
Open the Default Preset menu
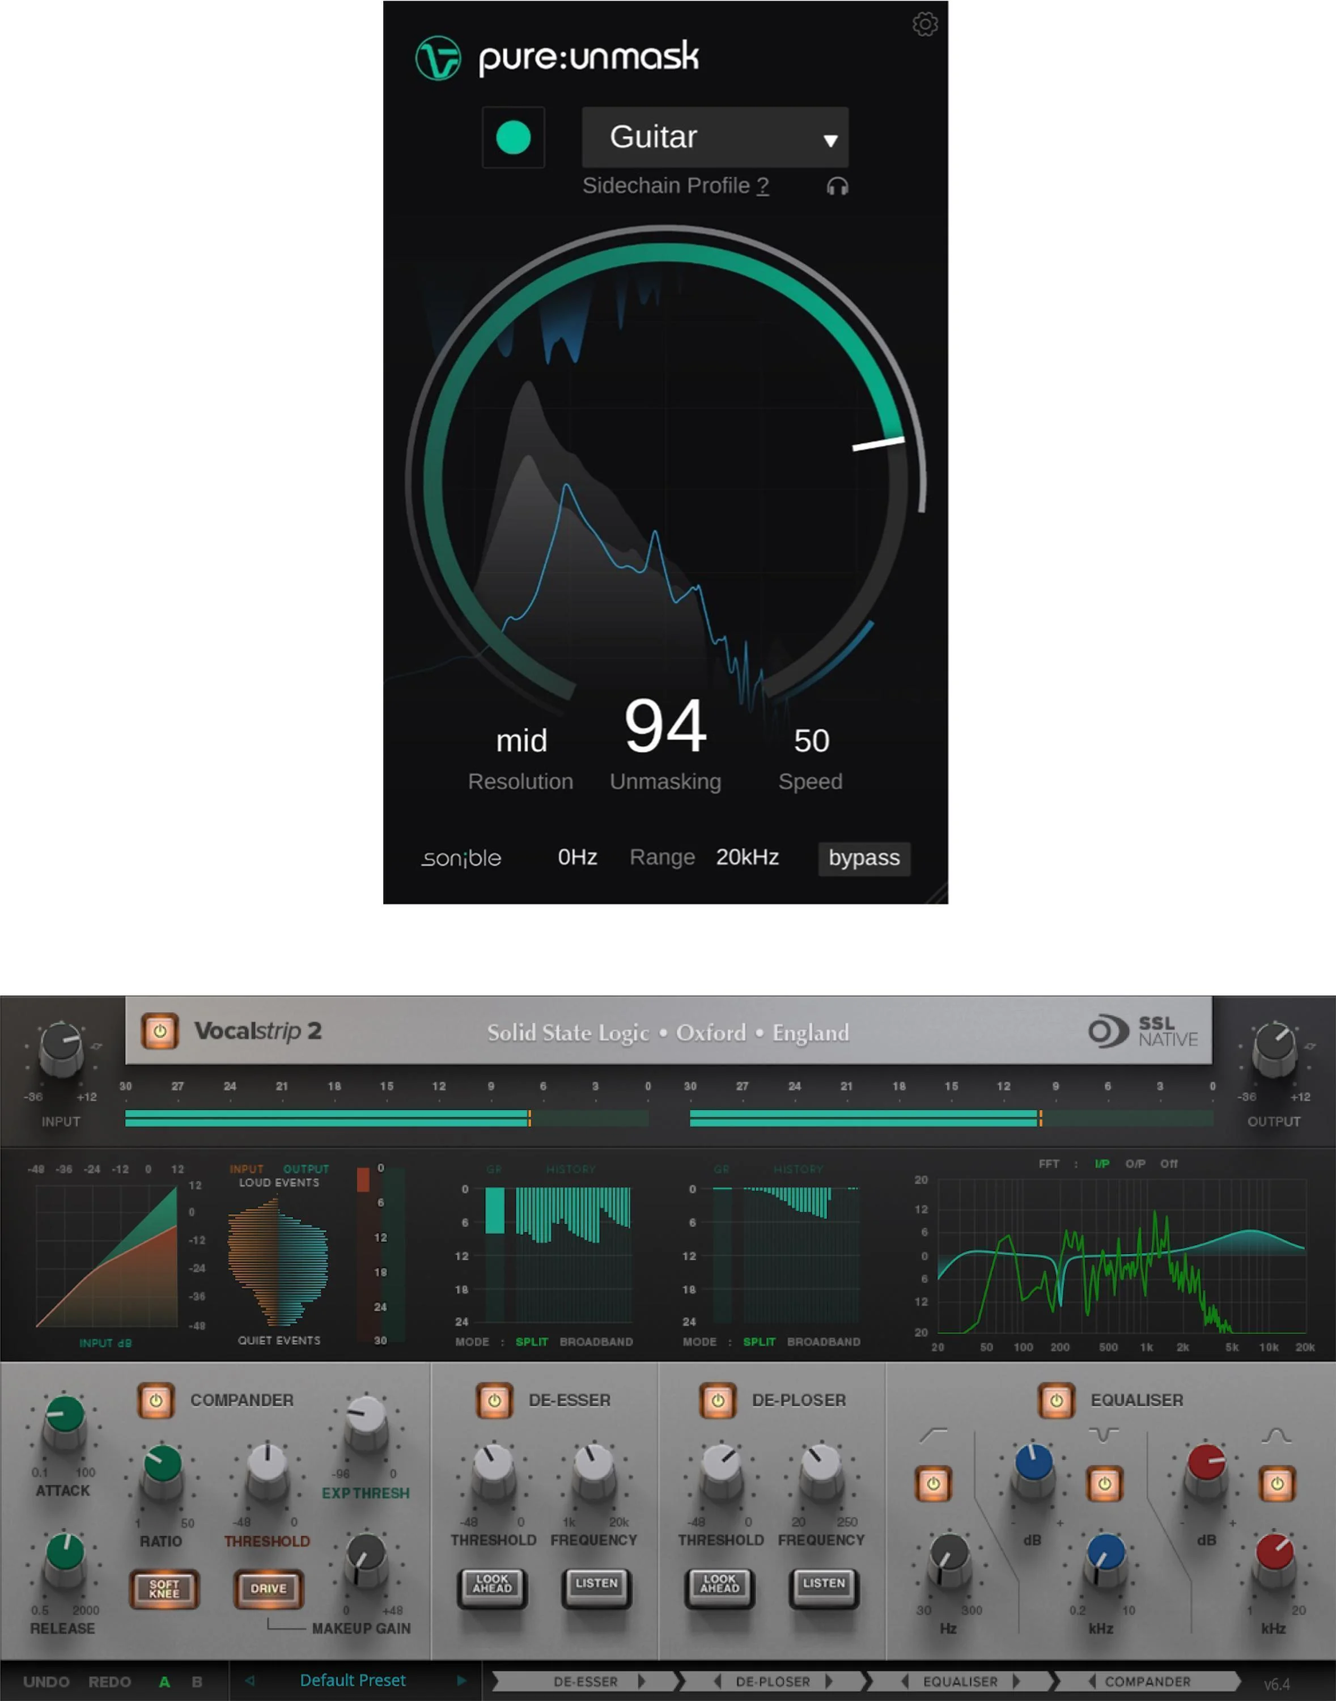tap(353, 1681)
